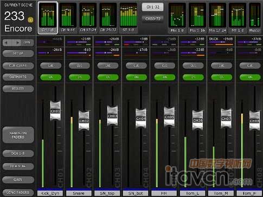Turn off the Snare channel ON button
The image size is (263, 197).
tap(79, 77)
